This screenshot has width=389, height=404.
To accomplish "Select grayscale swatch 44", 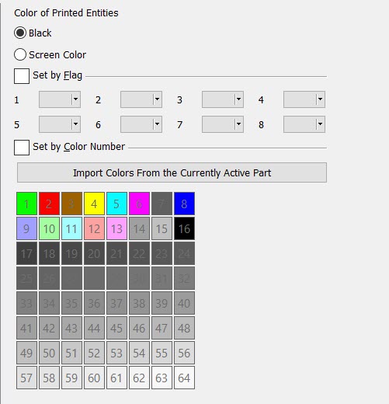I will (94, 328).
